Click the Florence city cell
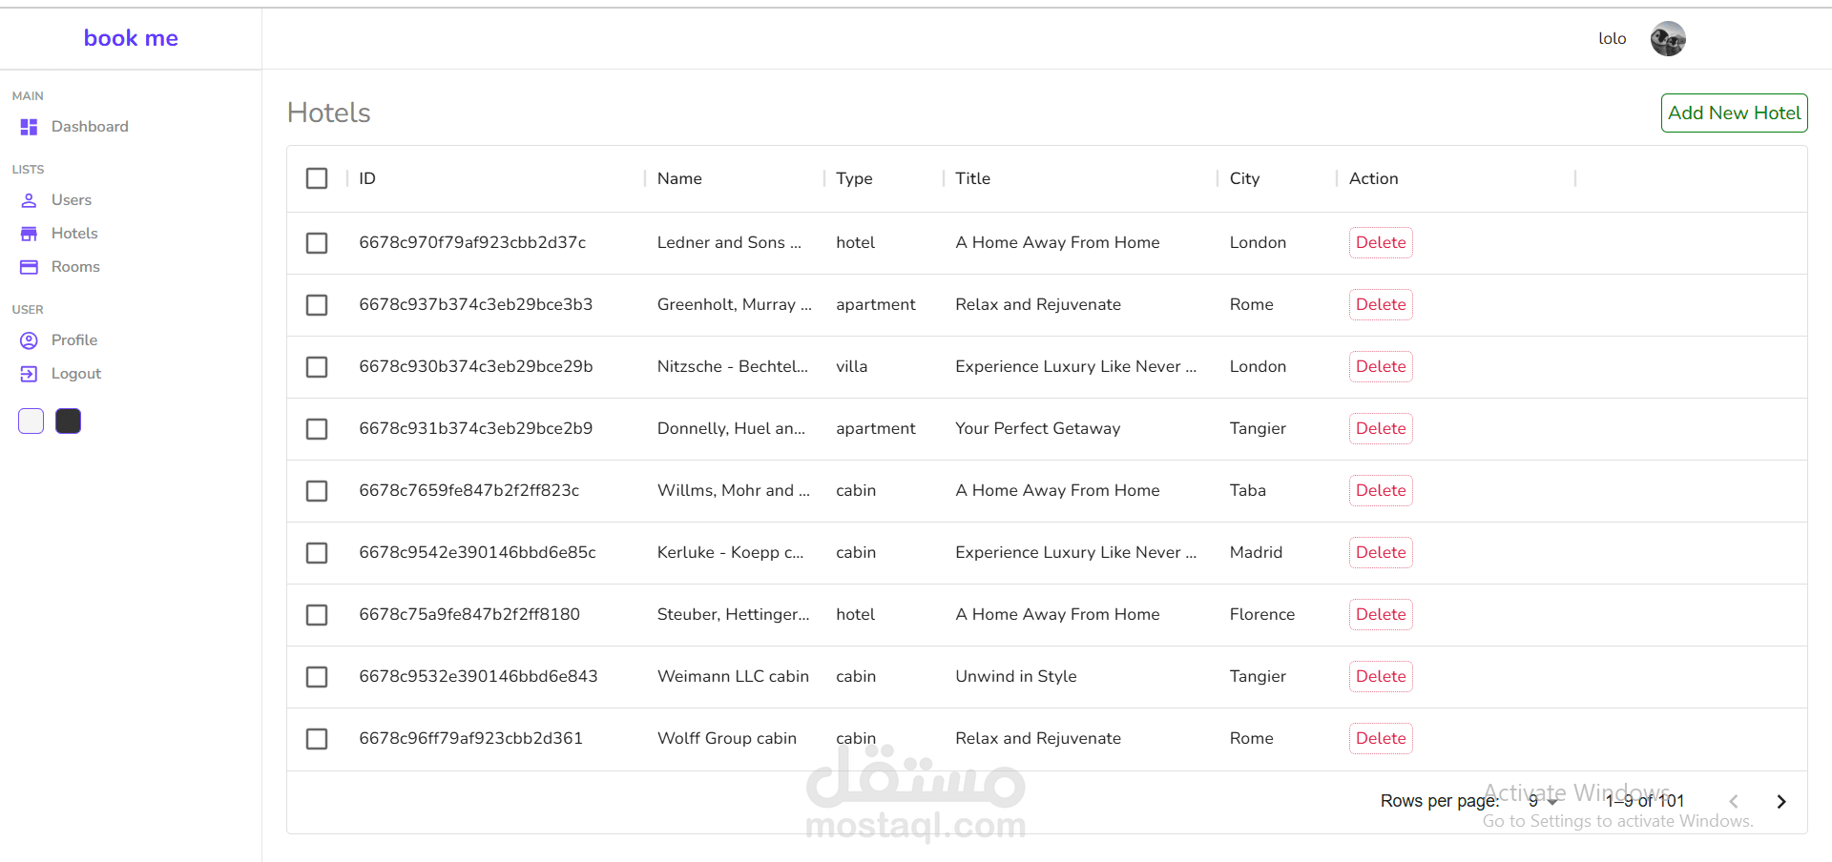The width and height of the screenshot is (1832, 862). [1261, 614]
